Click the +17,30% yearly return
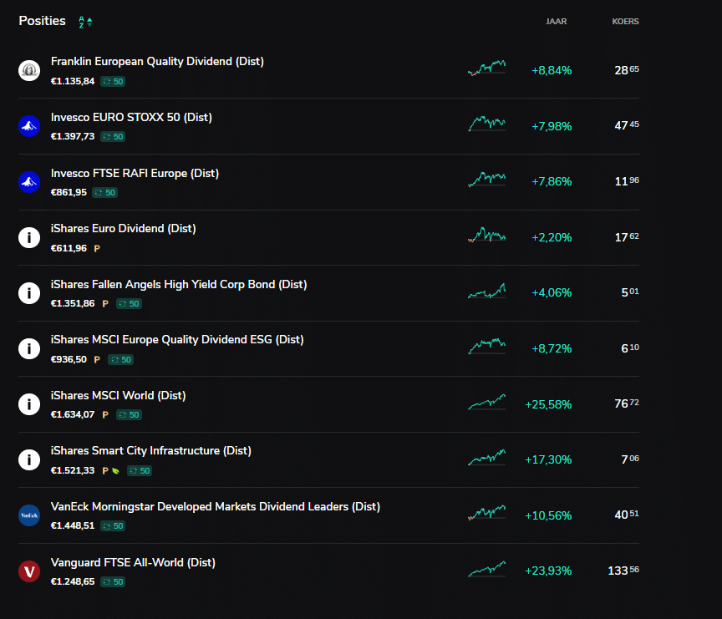This screenshot has width=722, height=619. [x=548, y=459]
